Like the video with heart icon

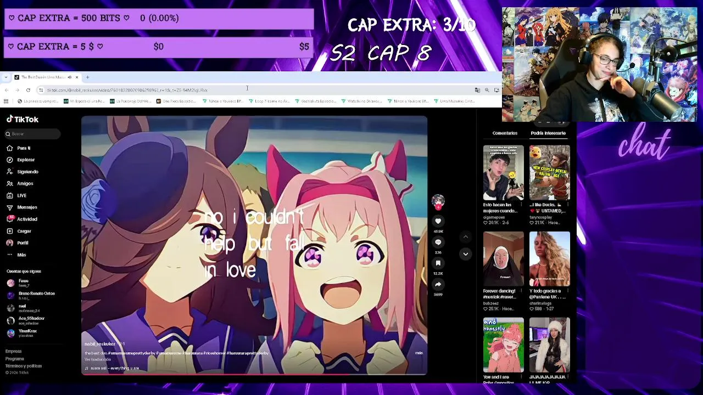click(x=438, y=221)
